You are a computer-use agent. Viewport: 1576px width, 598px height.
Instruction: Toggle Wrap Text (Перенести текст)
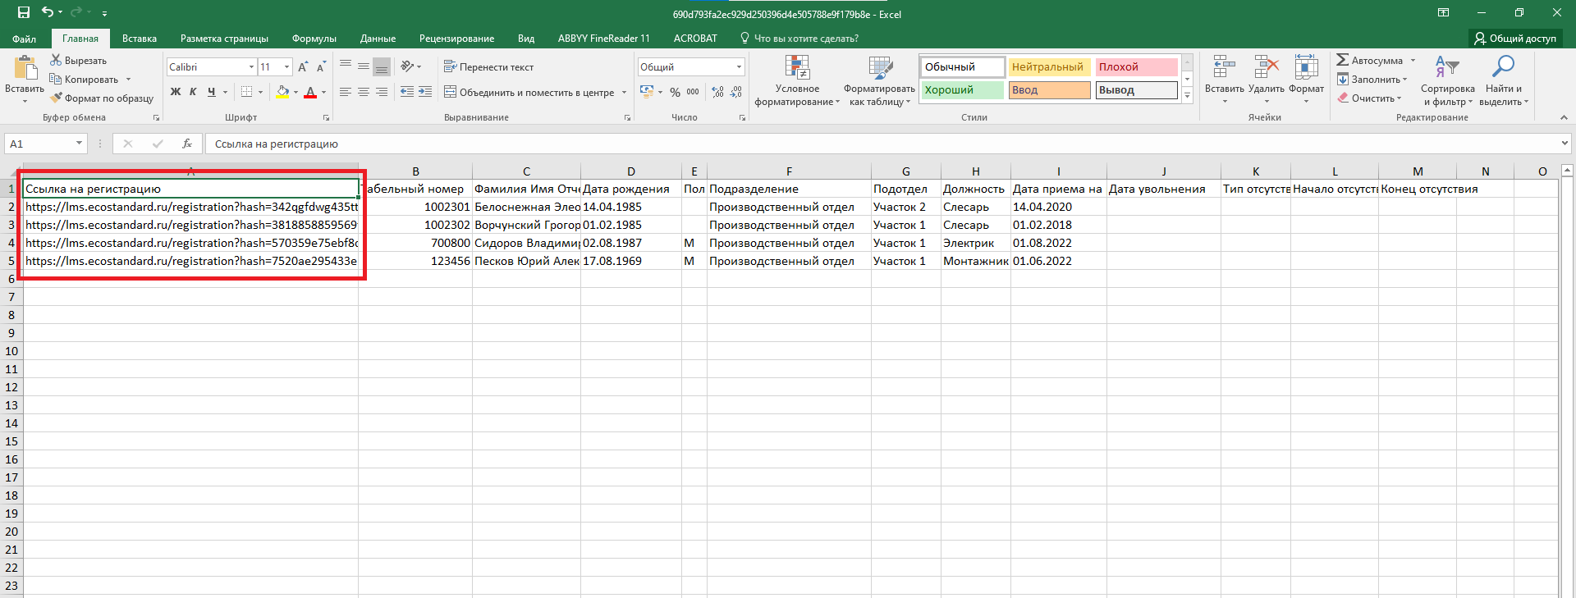click(489, 67)
